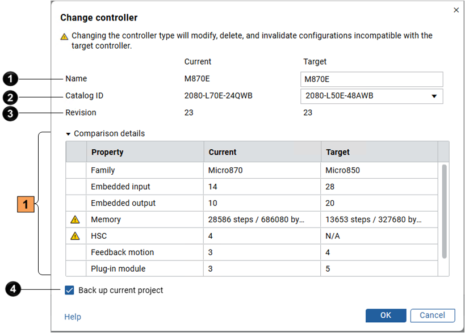Screen dimensions: 465x333
Task: Toggle Back up current project checkbox
Action: (x=69, y=290)
